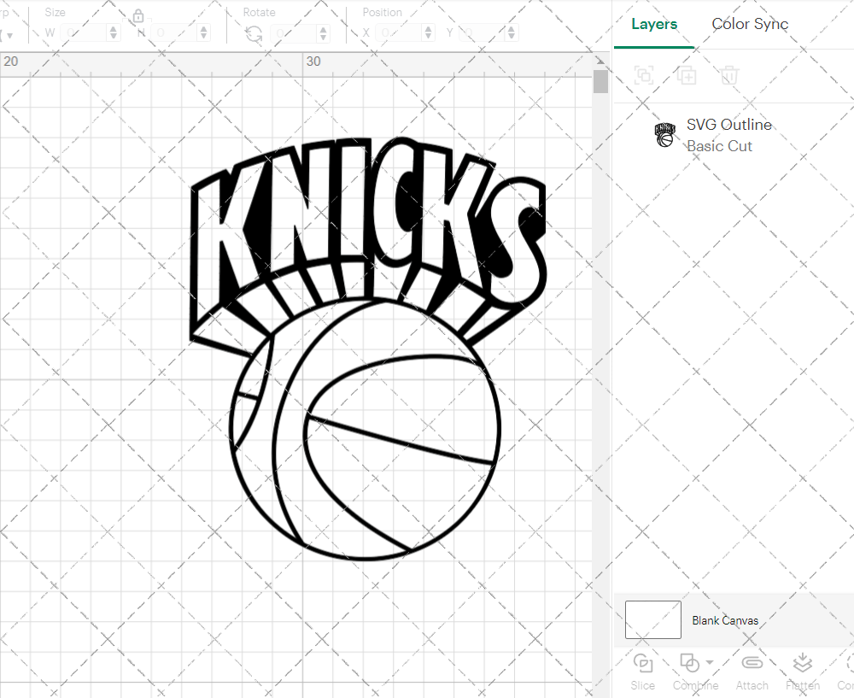Switch to the Layers tab
This screenshot has height=698, width=854.
coord(654,24)
